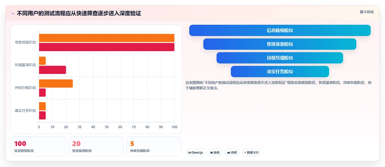Open the data card showing 20

tap(96, 146)
